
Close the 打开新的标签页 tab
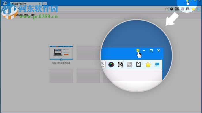tap(39, 4)
